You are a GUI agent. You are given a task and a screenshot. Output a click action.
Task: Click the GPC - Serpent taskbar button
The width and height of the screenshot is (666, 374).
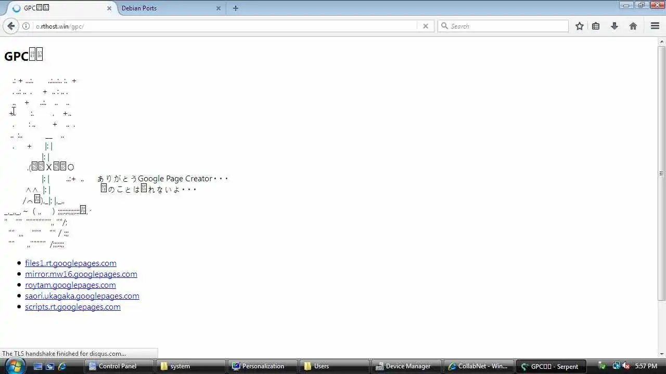click(550, 366)
